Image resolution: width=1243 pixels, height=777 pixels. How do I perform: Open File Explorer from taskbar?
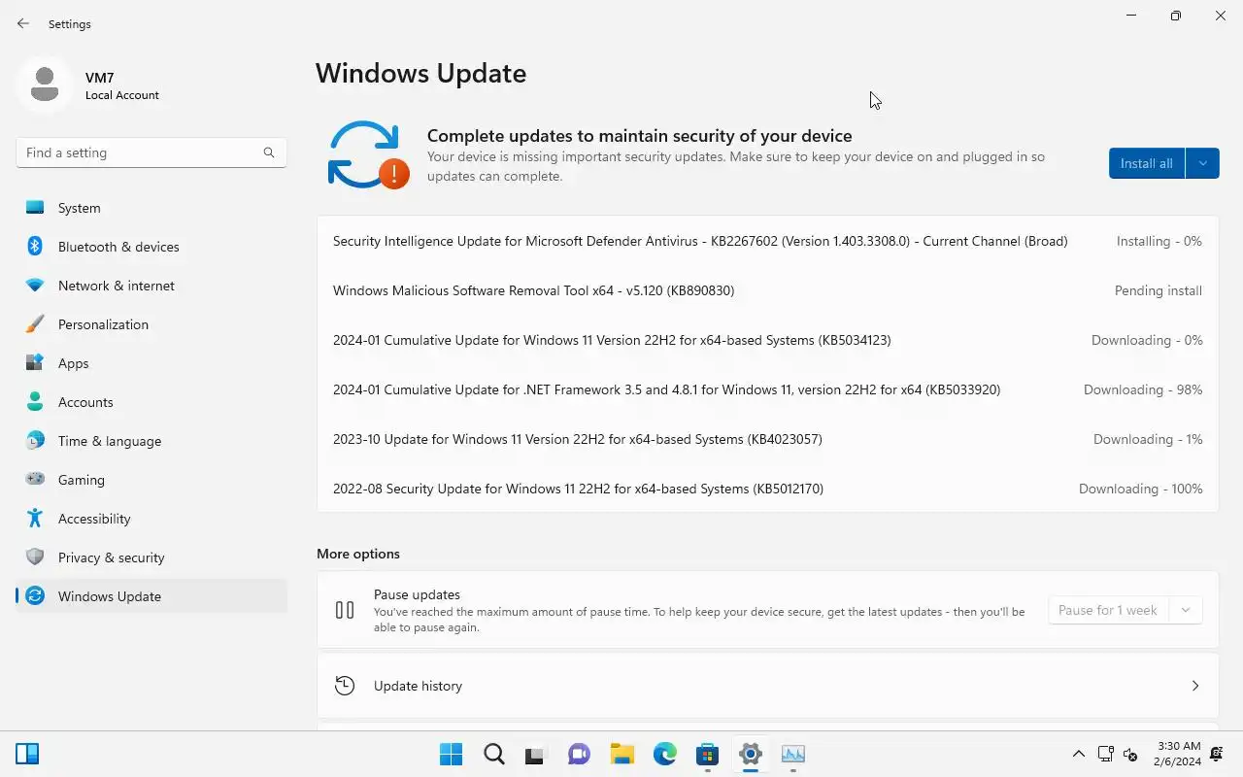(x=622, y=754)
